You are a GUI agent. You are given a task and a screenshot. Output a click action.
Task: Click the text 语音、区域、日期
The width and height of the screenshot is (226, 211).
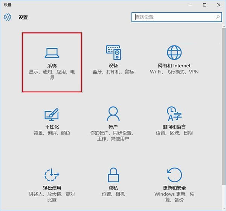pyautogui.click(x=174, y=133)
